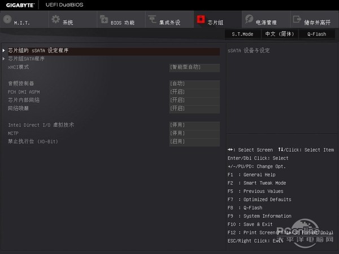Image resolution: width=339 pixels, height=254 pixels.
Task: Open the 中文 (简体) language button
Action: click(280, 34)
